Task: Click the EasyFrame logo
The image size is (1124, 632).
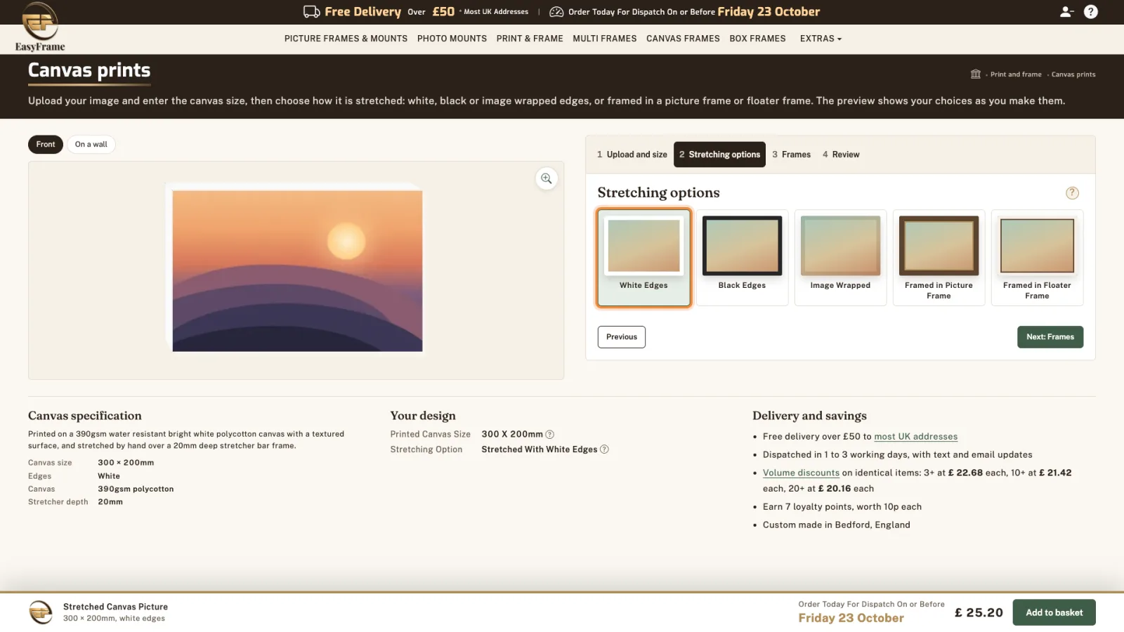Action: [40, 27]
